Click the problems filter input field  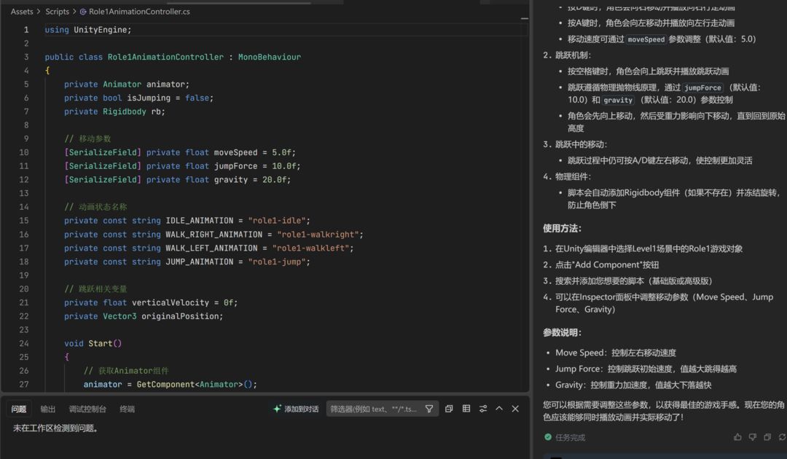[x=374, y=409]
